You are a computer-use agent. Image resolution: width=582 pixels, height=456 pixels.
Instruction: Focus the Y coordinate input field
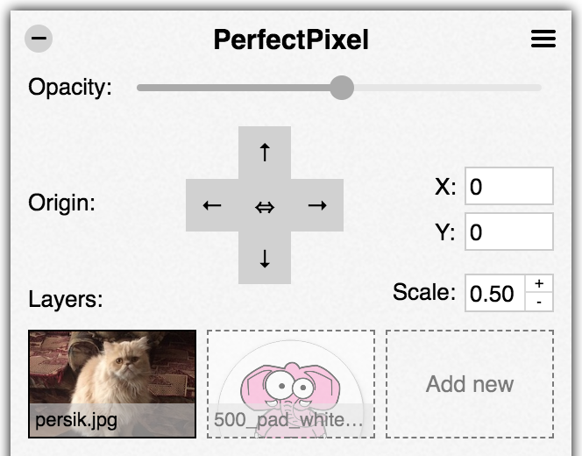click(x=509, y=232)
